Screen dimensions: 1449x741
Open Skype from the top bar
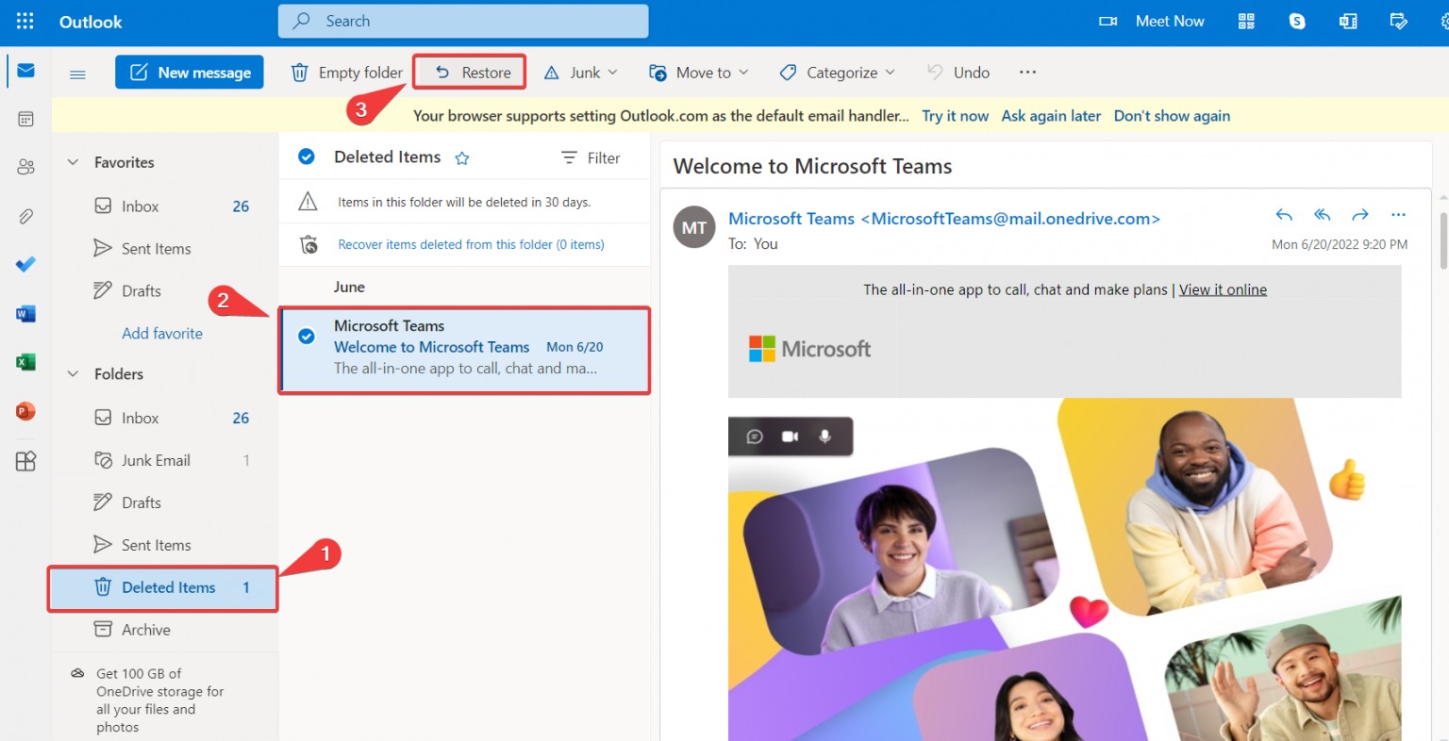[x=1297, y=21]
